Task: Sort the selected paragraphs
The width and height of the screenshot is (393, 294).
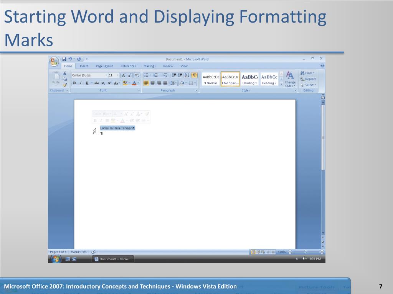Action: click(187, 75)
